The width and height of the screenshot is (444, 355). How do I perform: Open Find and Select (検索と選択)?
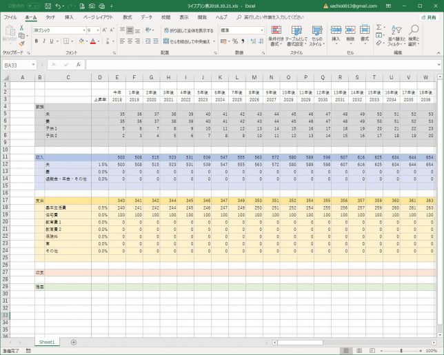click(414, 36)
